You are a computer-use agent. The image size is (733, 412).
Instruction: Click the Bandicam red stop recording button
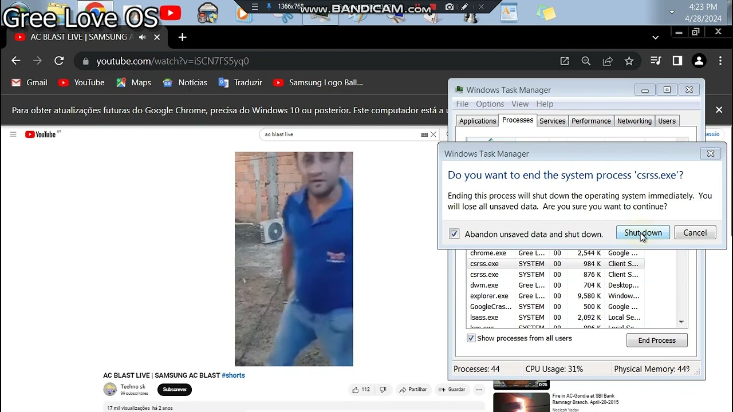(x=434, y=7)
